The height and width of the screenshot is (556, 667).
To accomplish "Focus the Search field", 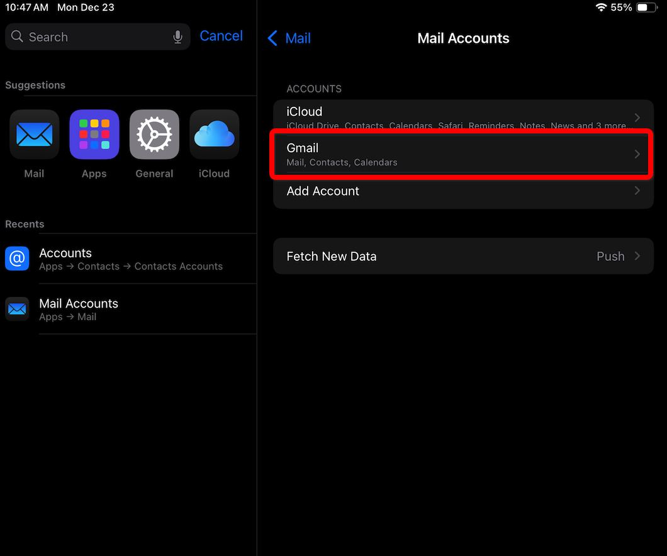I will pyautogui.click(x=98, y=36).
